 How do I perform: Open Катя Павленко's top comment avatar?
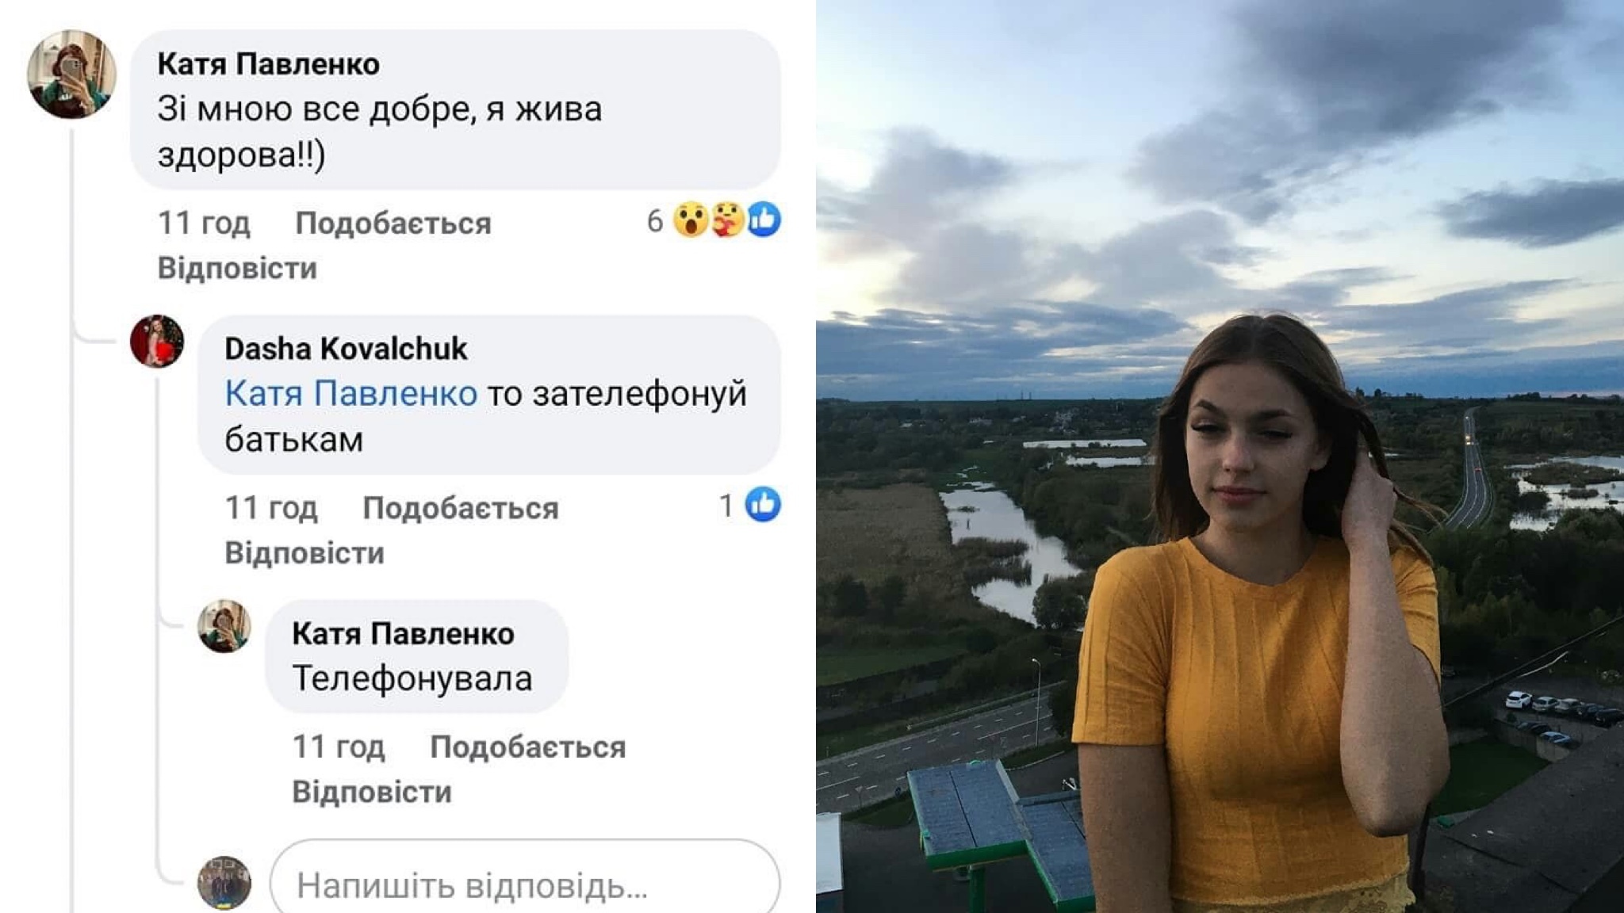point(72,74)
